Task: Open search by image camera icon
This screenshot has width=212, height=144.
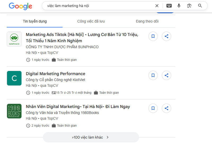Action: (x=189, y=6)
